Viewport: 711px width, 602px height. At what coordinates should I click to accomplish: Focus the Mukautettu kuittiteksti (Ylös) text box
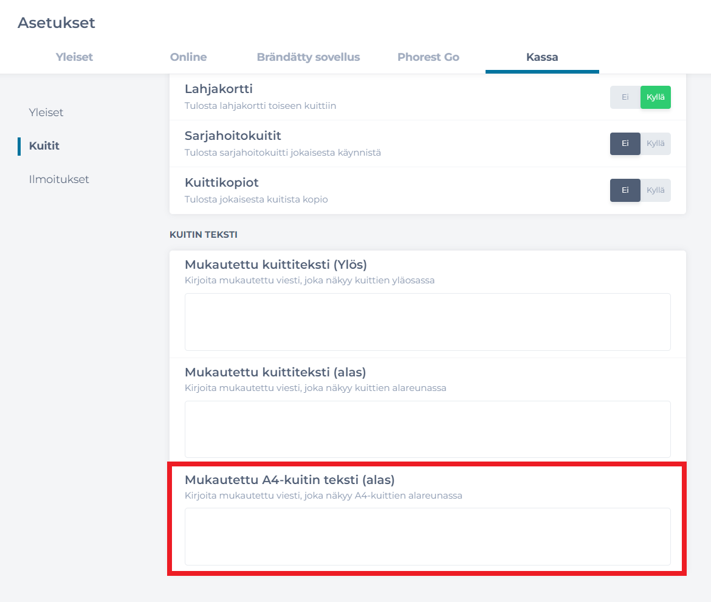[x=427, y=322]
